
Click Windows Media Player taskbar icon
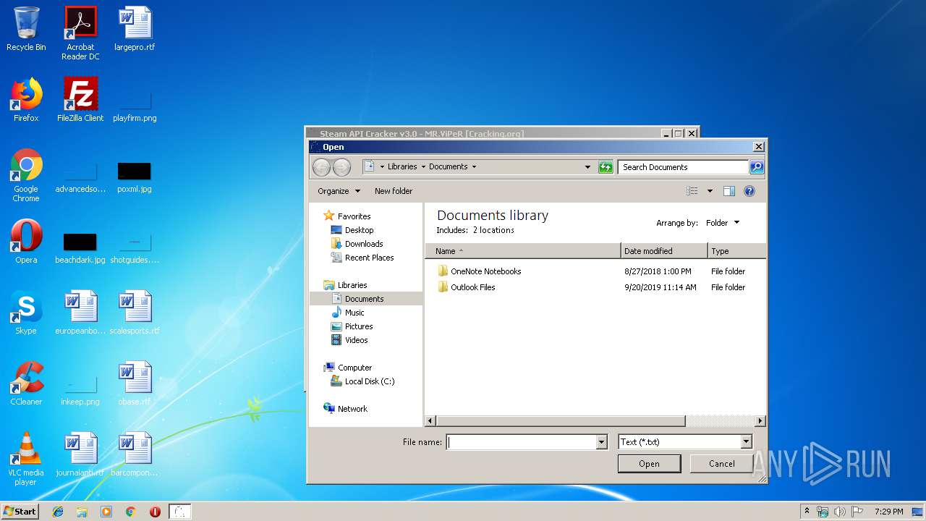click(106, 512)
